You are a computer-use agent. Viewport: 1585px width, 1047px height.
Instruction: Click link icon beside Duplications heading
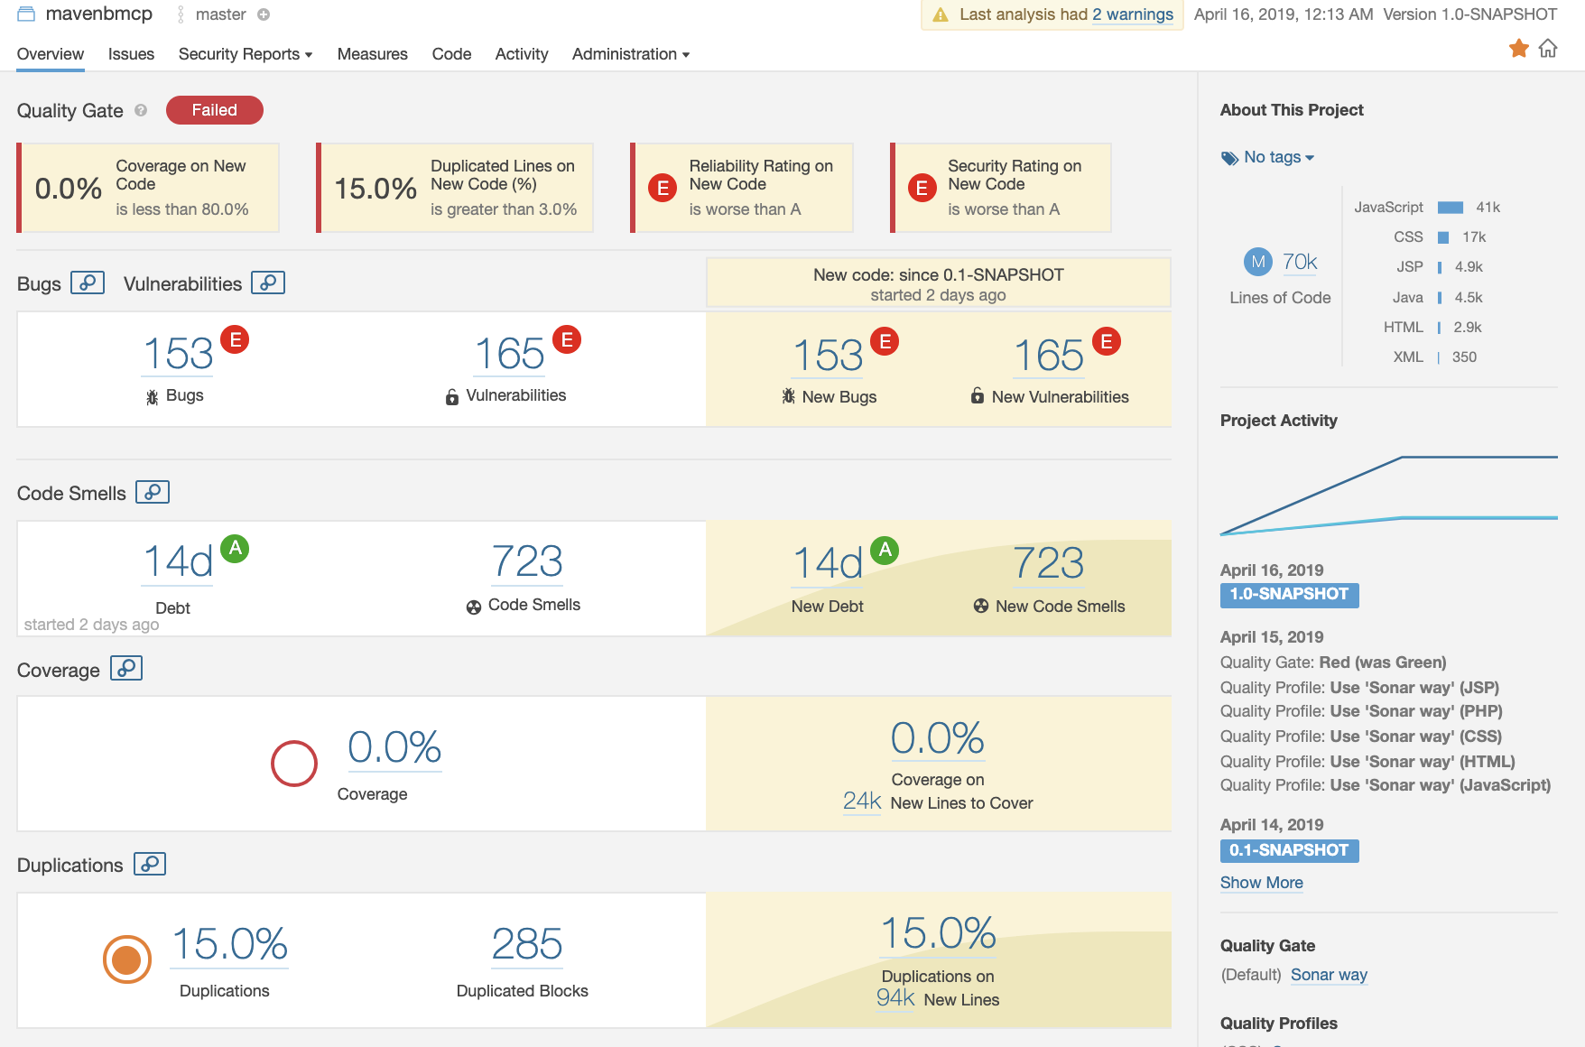click(150, 864)
